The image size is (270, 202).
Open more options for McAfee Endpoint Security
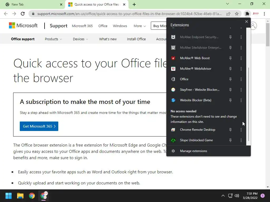click(x=241, y=37)
